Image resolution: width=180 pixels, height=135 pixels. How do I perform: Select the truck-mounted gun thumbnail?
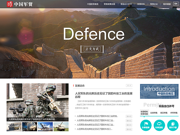pyautogui.click(x=61, y=127)
